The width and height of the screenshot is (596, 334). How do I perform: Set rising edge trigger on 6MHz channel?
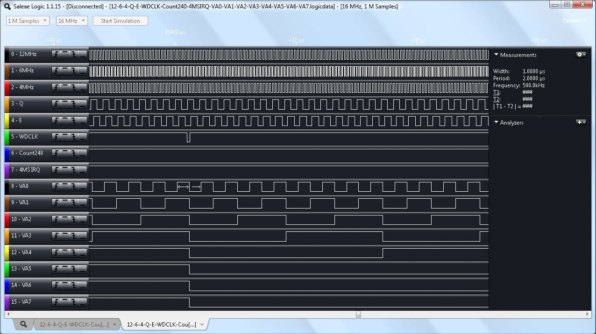[x=56, y=71]
